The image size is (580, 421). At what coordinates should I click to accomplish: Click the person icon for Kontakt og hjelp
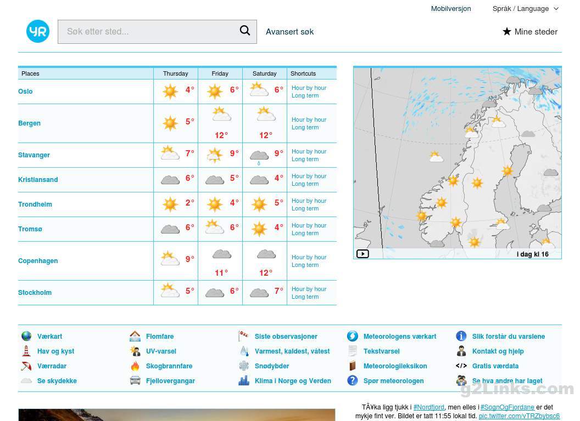coord(461,351)
